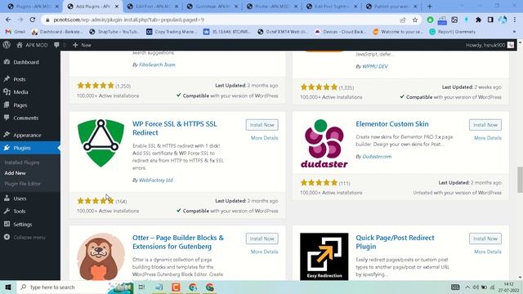523x294 pixels.
Task: Open the WordPress logo menu
Action: pyautogui.click(x=7, y=45)
